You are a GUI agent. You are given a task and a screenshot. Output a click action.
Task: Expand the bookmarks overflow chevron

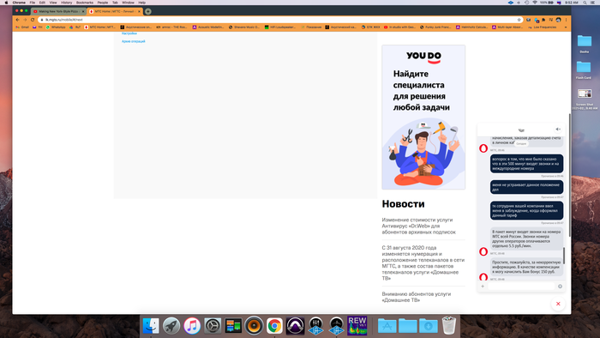[x=567, y=27]
